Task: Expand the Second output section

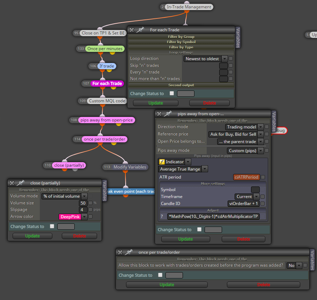Action: point(181,85)
